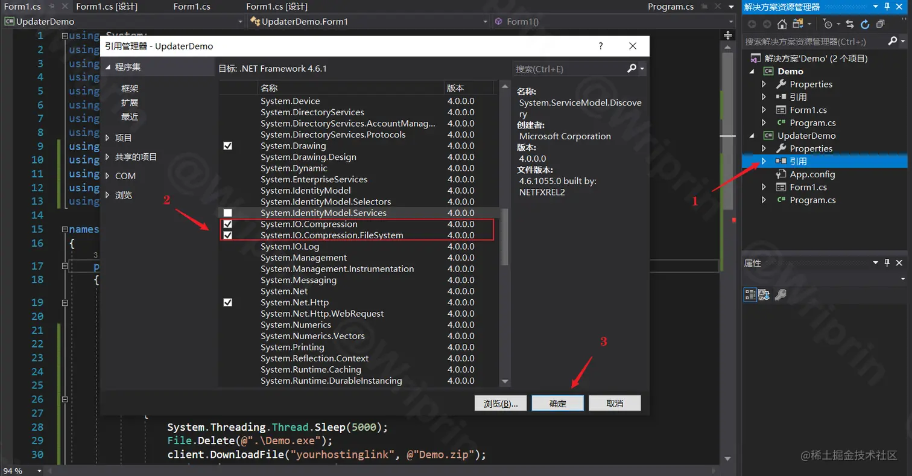This screenshot has height=476, width=912.
Task: Click the Solution Explorer search box
Action: pos(814,42)
